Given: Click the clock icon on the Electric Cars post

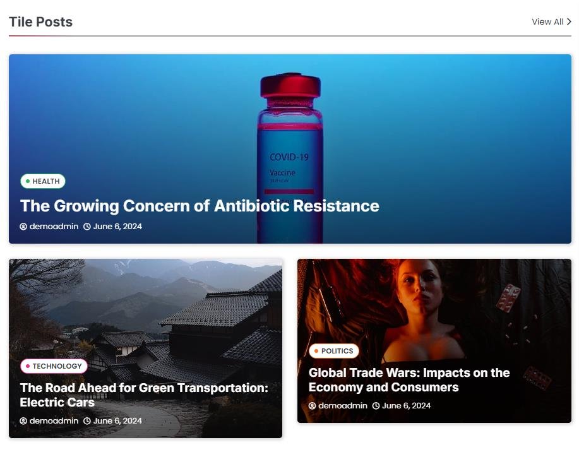Looking at the screenshot, I should click(x=87, y=421).
